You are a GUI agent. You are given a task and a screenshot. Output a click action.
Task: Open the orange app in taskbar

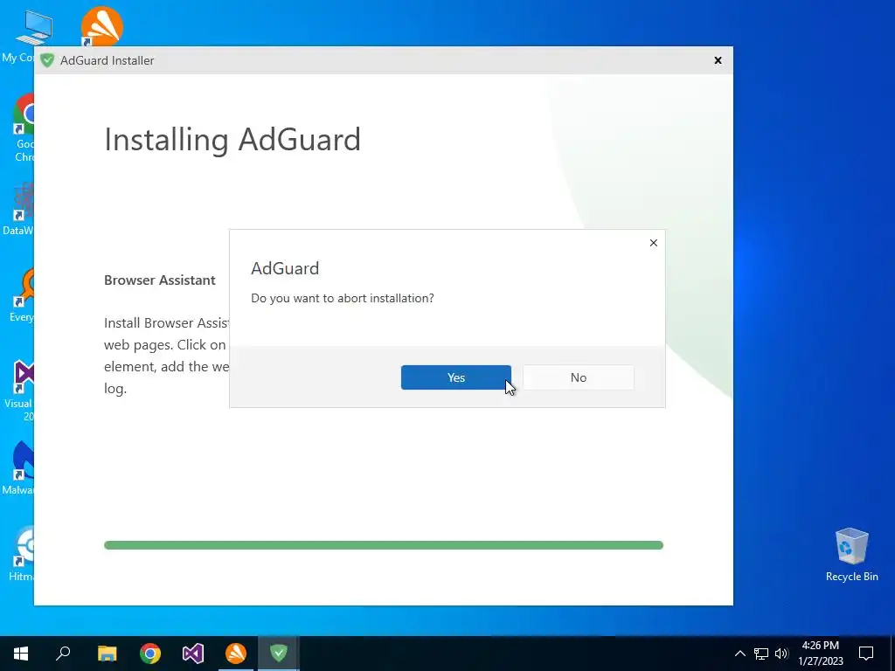pos(236,654)
